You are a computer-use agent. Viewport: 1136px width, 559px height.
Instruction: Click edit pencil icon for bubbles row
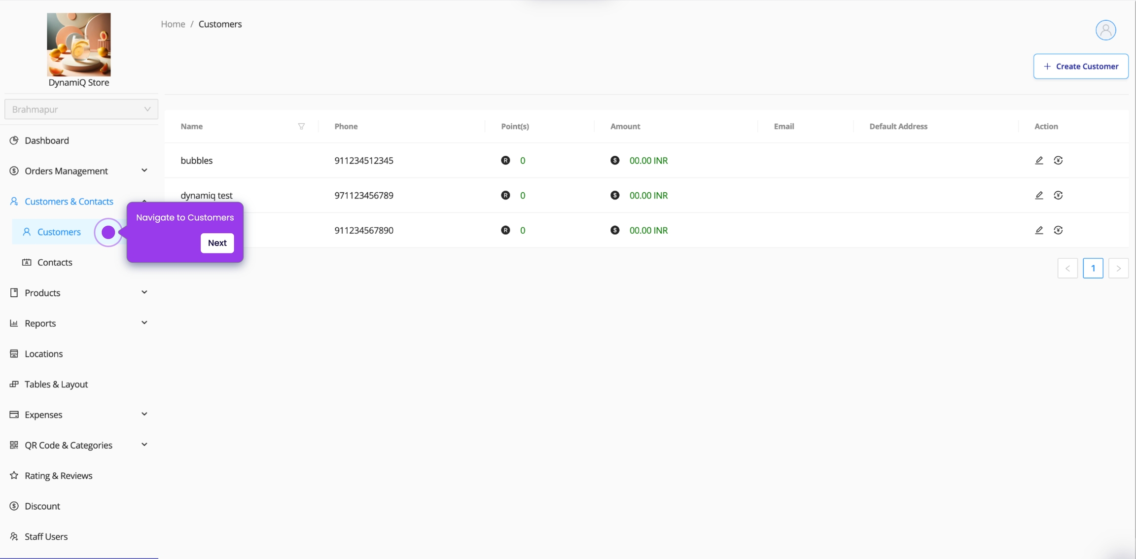click(1039, 160)
